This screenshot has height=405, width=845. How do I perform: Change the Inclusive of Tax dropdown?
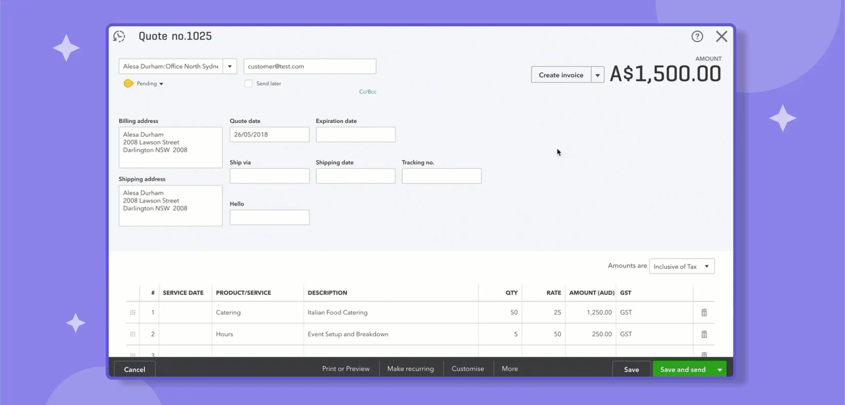point(682,266)
